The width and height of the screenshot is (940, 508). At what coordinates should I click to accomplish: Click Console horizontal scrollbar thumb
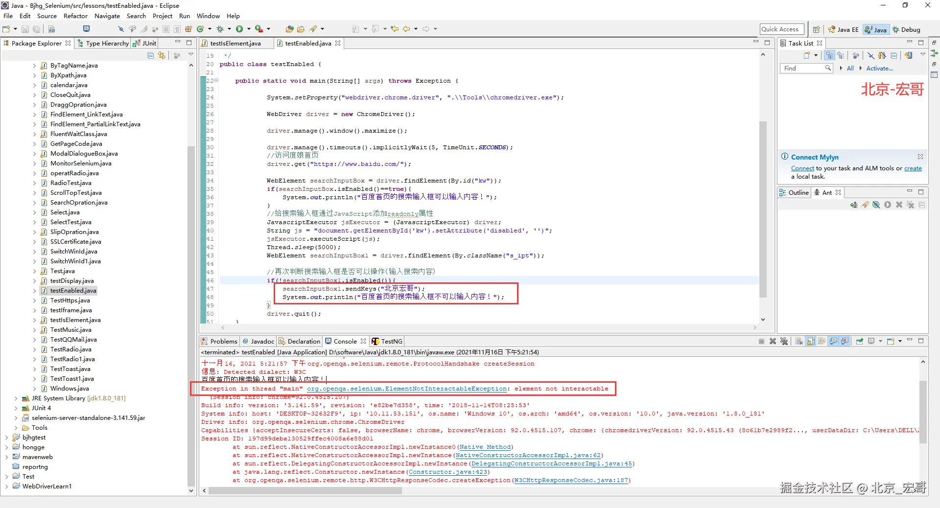click(305, 490)
